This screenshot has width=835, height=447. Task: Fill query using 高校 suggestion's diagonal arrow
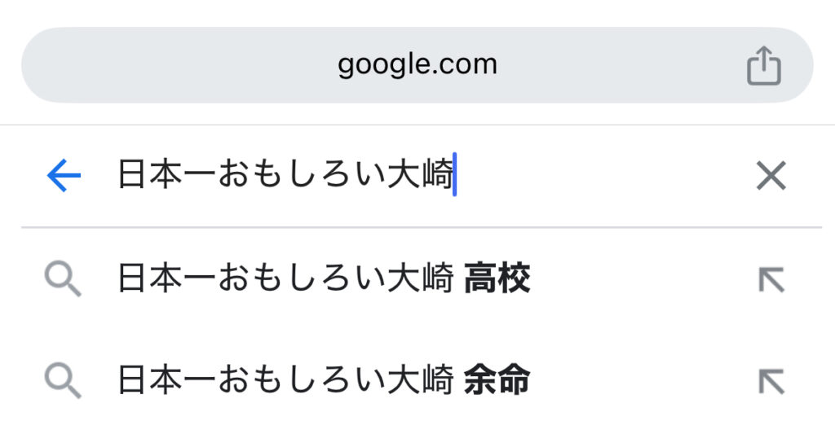point(771,279)
